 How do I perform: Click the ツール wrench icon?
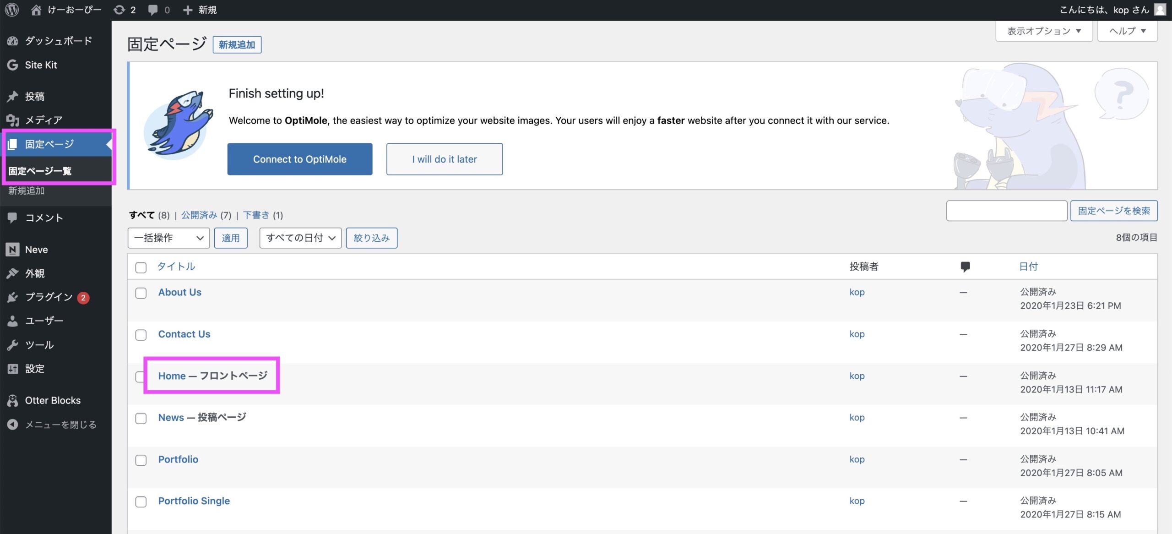click(12, 345)
